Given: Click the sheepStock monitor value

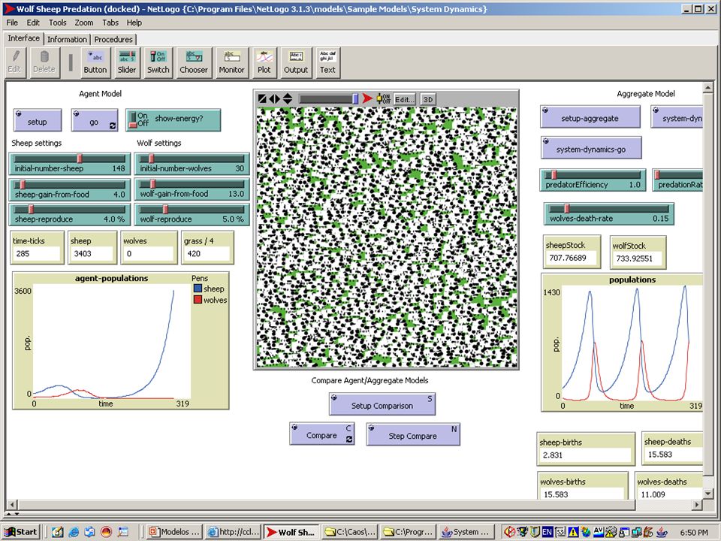Looking at the screenshot, I should 571,258.
